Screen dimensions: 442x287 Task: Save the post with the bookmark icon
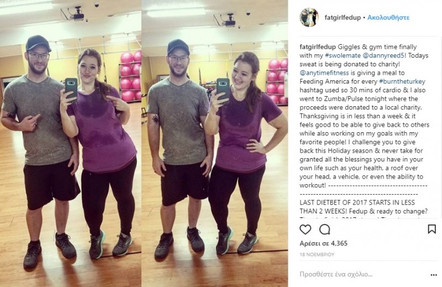click(432, 229)
